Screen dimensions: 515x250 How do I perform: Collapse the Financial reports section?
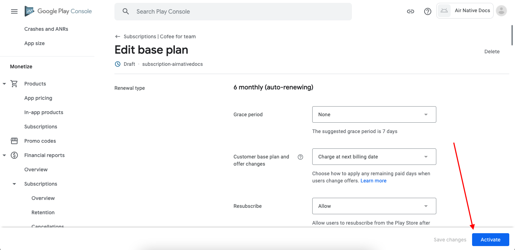tap(4, 155)
